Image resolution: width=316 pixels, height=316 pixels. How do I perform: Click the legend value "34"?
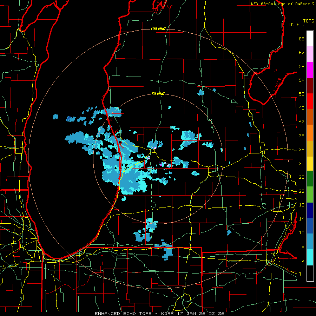pyautogui.click(x=302, y=150)
